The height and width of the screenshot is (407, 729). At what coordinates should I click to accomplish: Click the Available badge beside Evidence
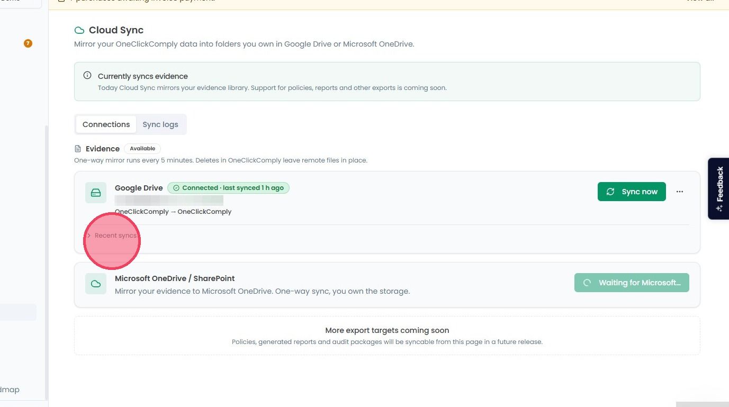(x=142, y=149)
